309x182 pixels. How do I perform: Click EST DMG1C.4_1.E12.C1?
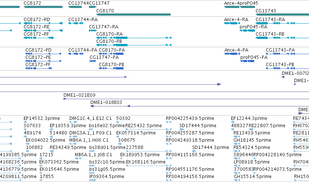(x=90, y=118)
